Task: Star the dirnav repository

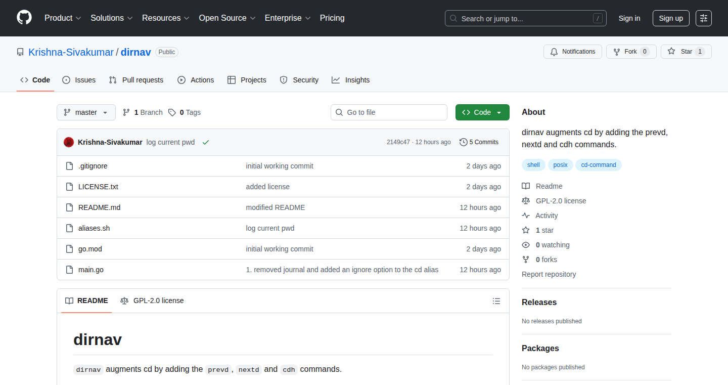Action: click(x=686, y=52)
